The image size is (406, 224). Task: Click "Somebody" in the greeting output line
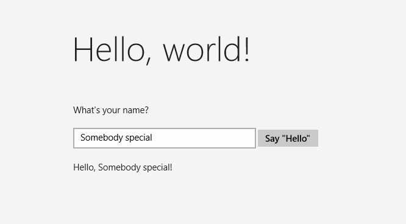click(x=119, y=167)
